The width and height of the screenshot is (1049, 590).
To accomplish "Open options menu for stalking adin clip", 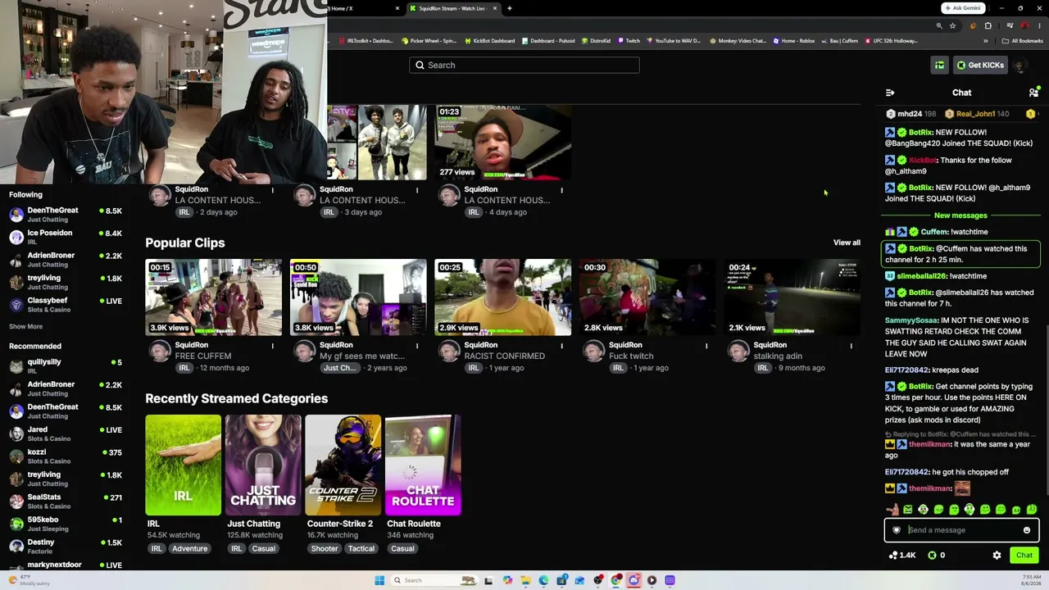I will coord(851,346).
